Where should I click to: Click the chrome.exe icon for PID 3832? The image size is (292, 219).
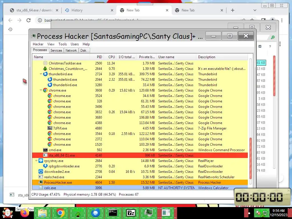50,112
